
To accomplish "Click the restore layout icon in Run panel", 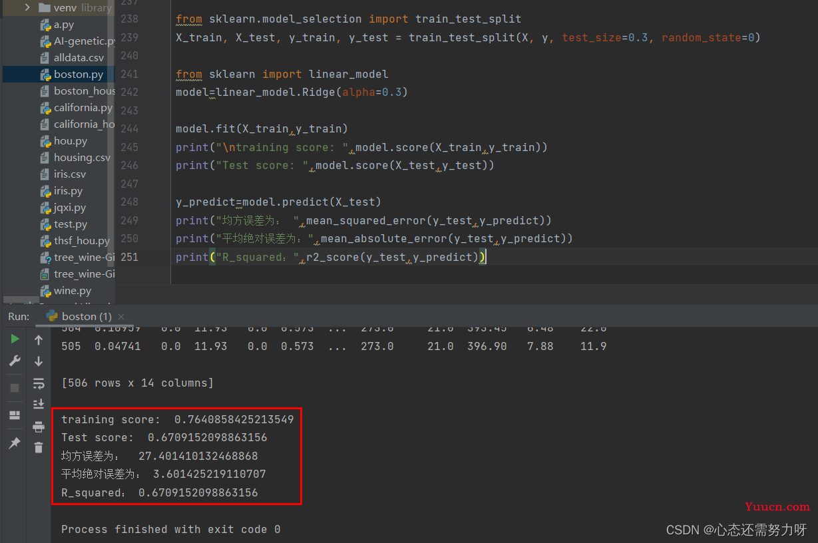I will pos(15,415).
